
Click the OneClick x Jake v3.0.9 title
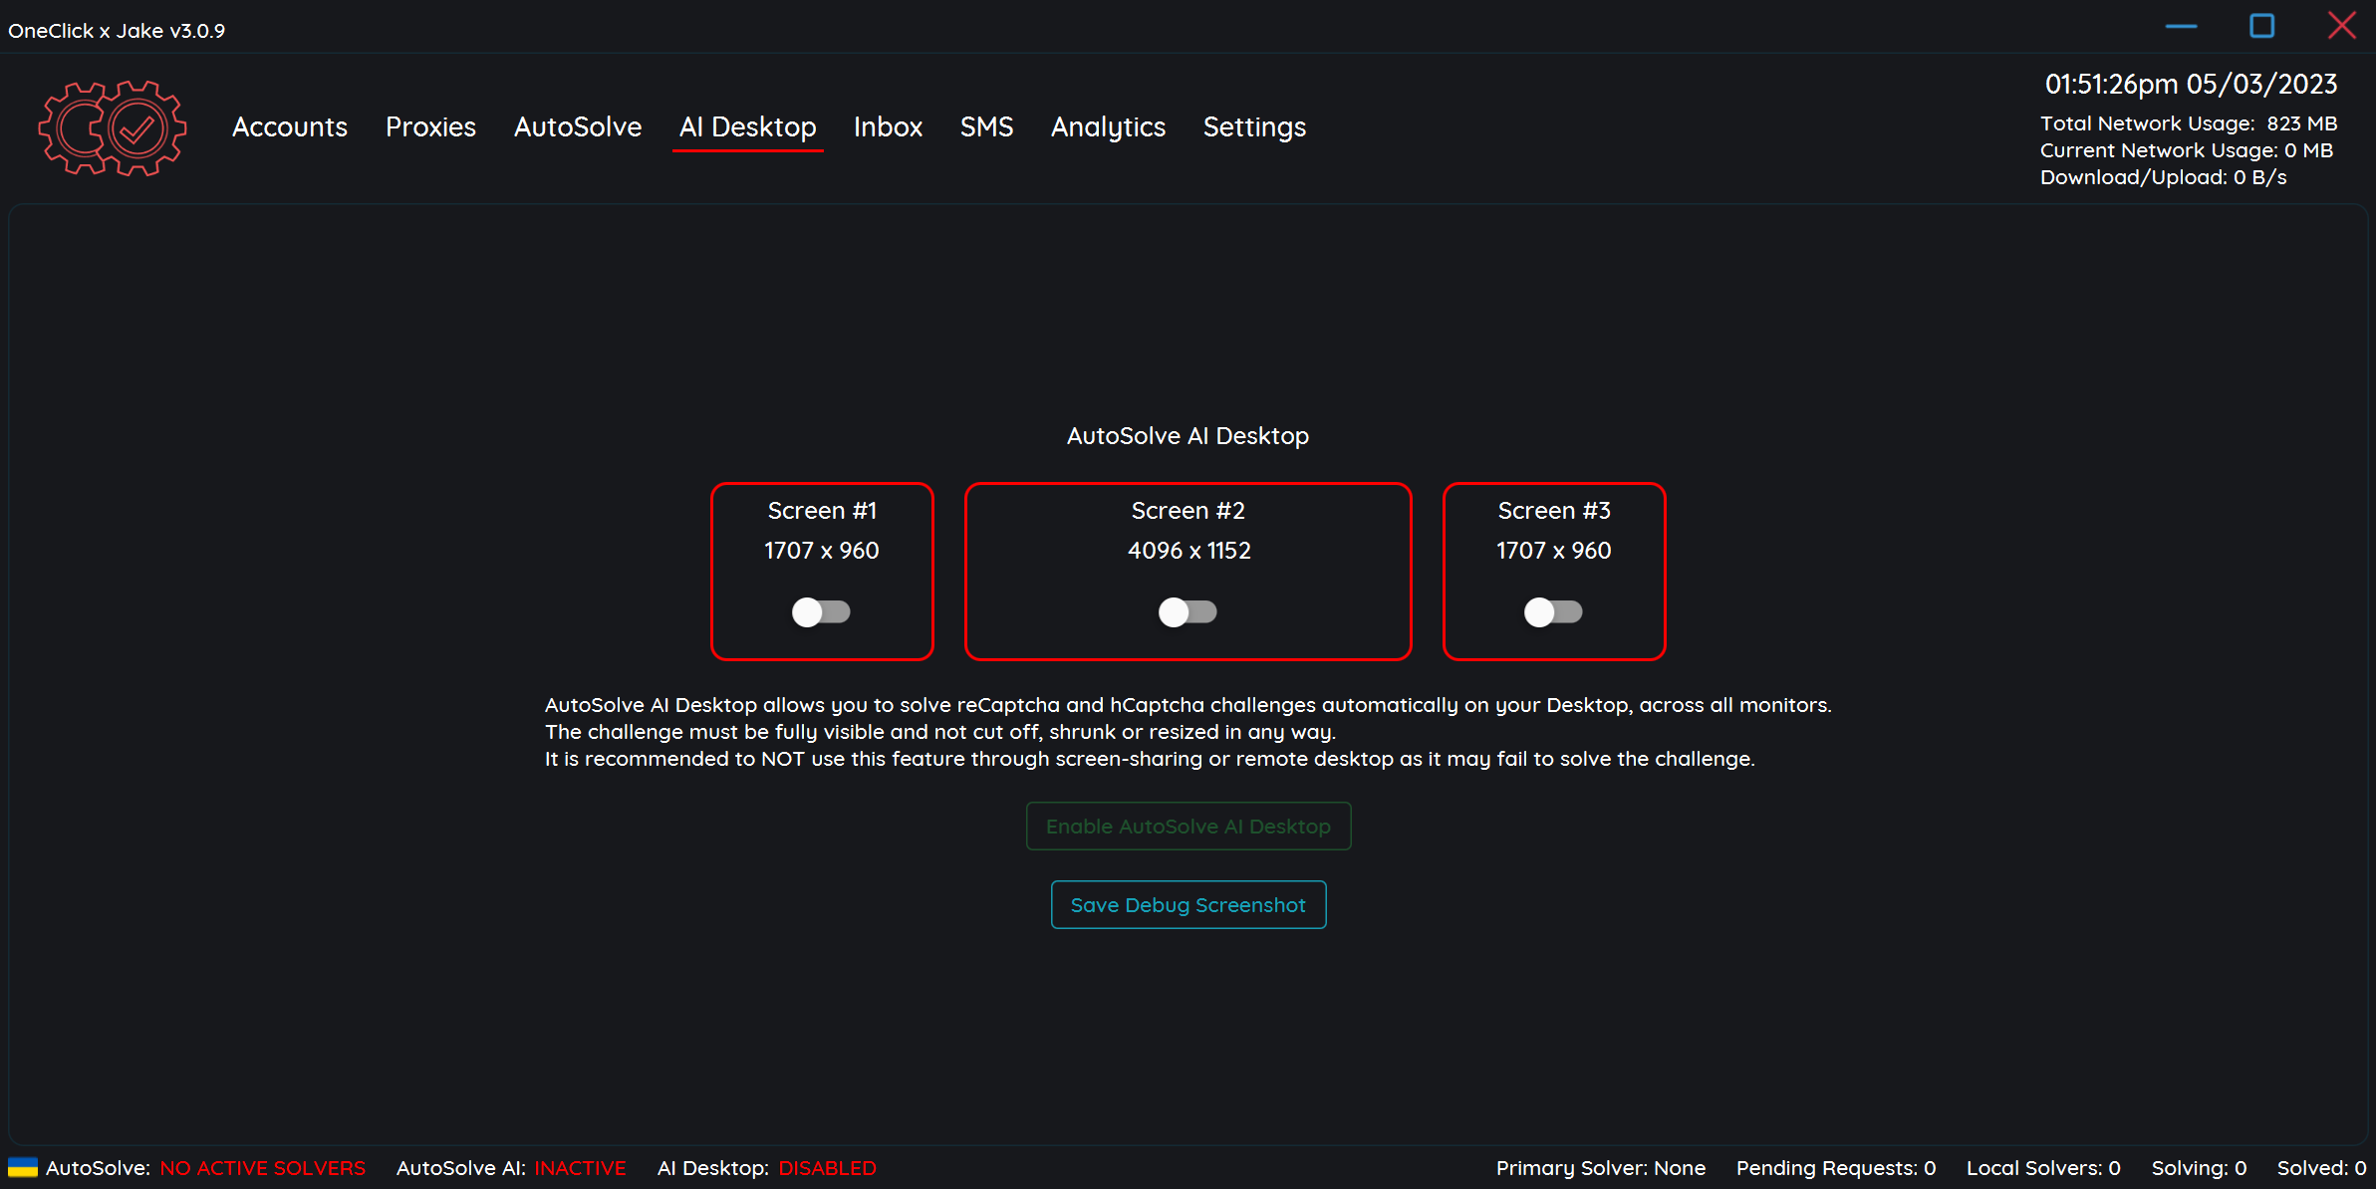[x=117, y=31]
